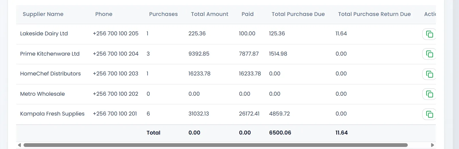The height and width of the screenshot is (149, 459).
Task: Sort by Supplier Name column header
Action: click(x=43, y=14)
